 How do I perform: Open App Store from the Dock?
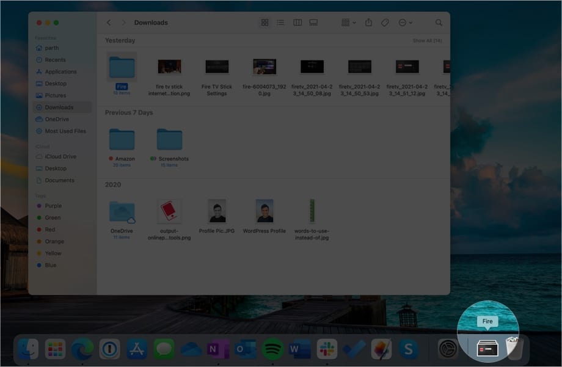tap(137, 349)
